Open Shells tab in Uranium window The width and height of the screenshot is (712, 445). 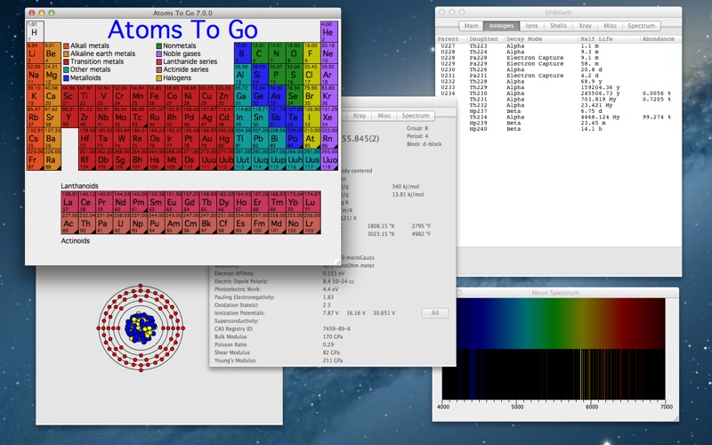pyautogui.click(x=558, y=26)
